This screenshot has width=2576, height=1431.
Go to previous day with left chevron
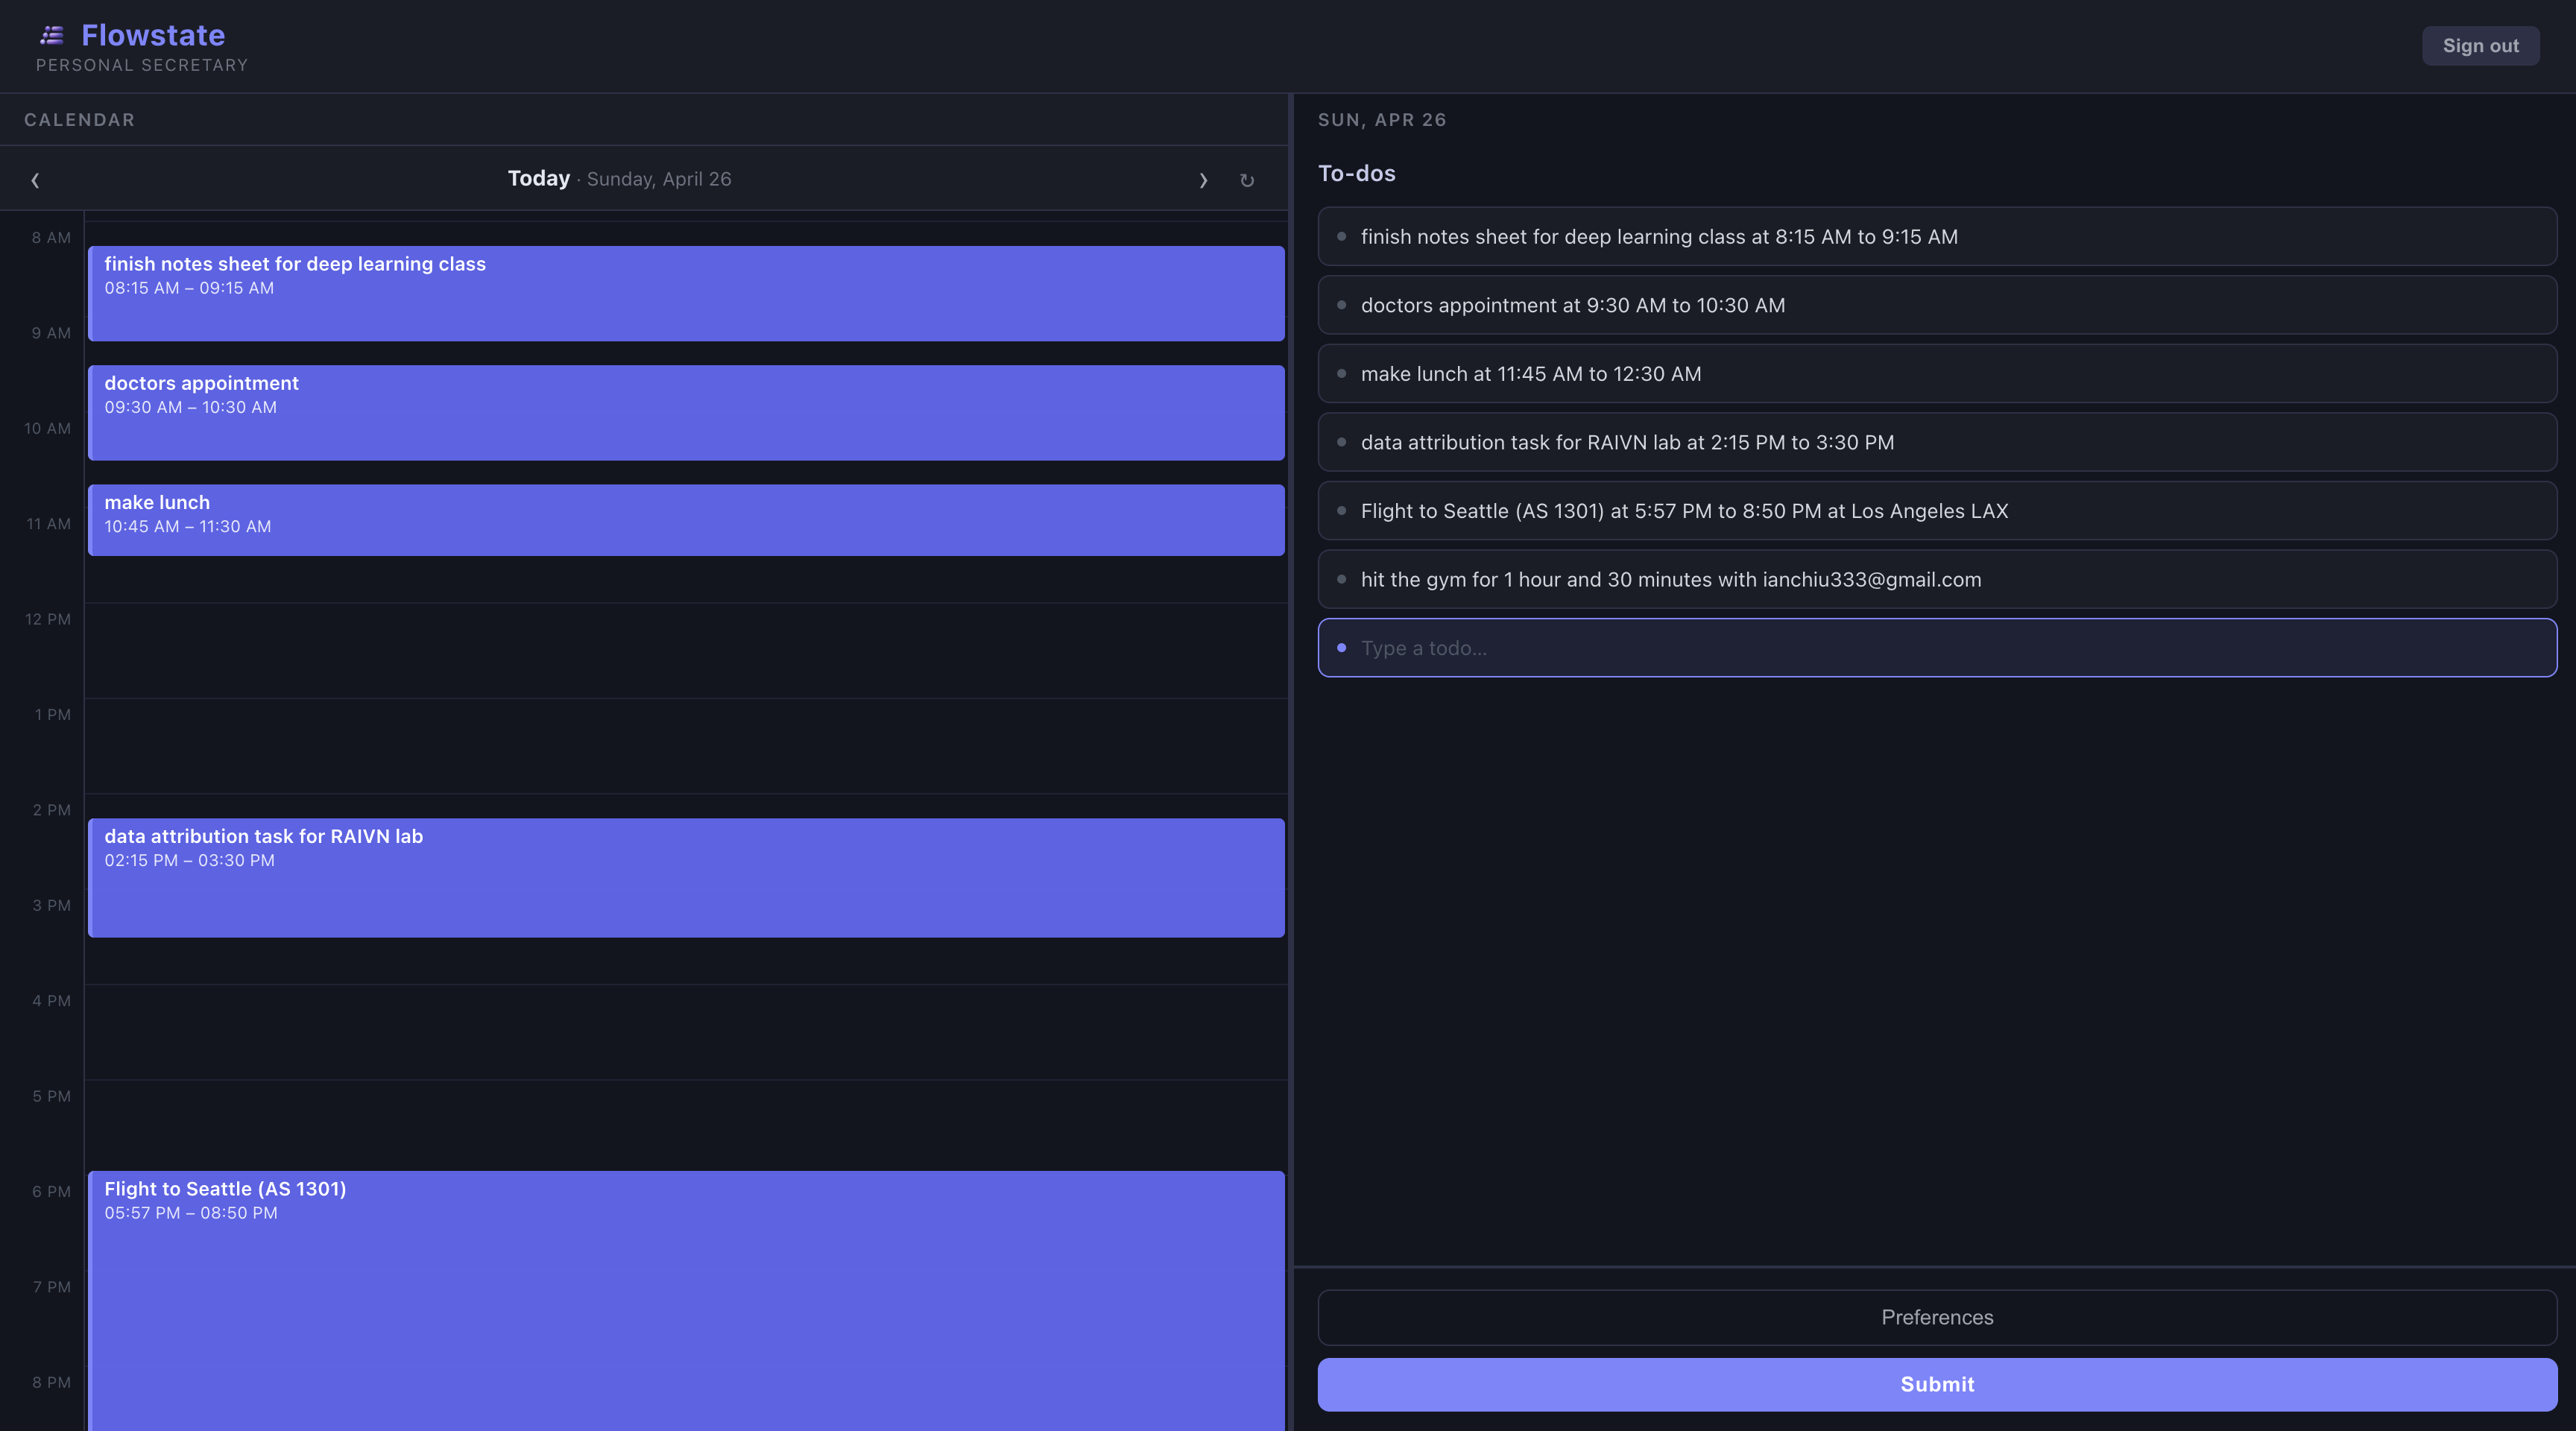[35, 180]
